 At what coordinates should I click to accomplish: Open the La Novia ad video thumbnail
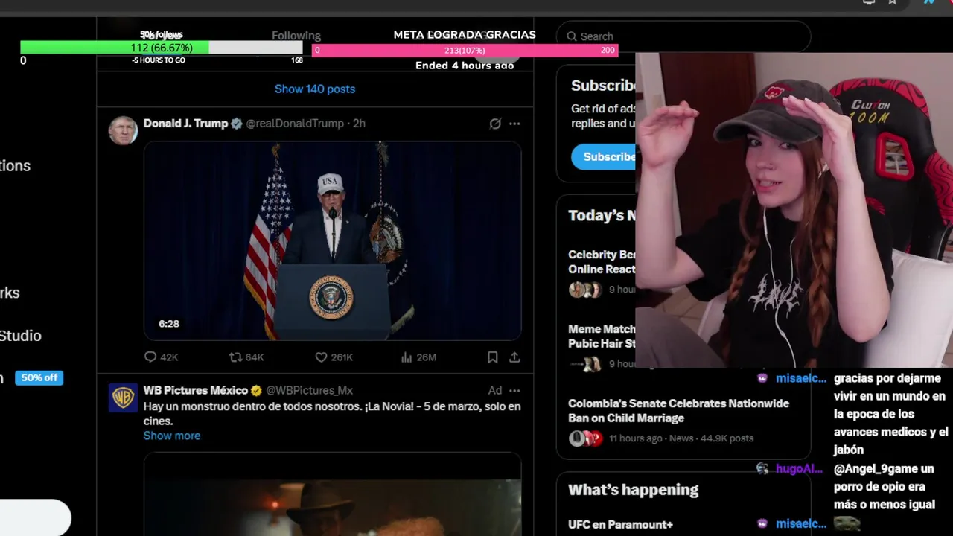[332, 494]
